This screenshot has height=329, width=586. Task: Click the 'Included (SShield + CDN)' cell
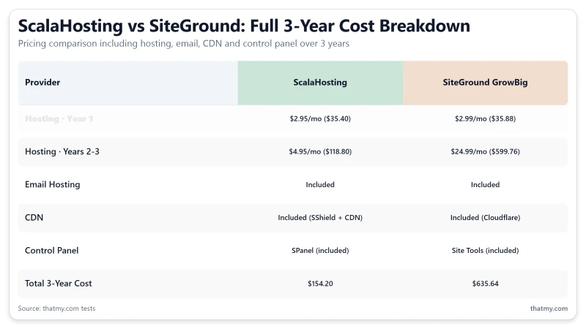[x=320, y=217]
